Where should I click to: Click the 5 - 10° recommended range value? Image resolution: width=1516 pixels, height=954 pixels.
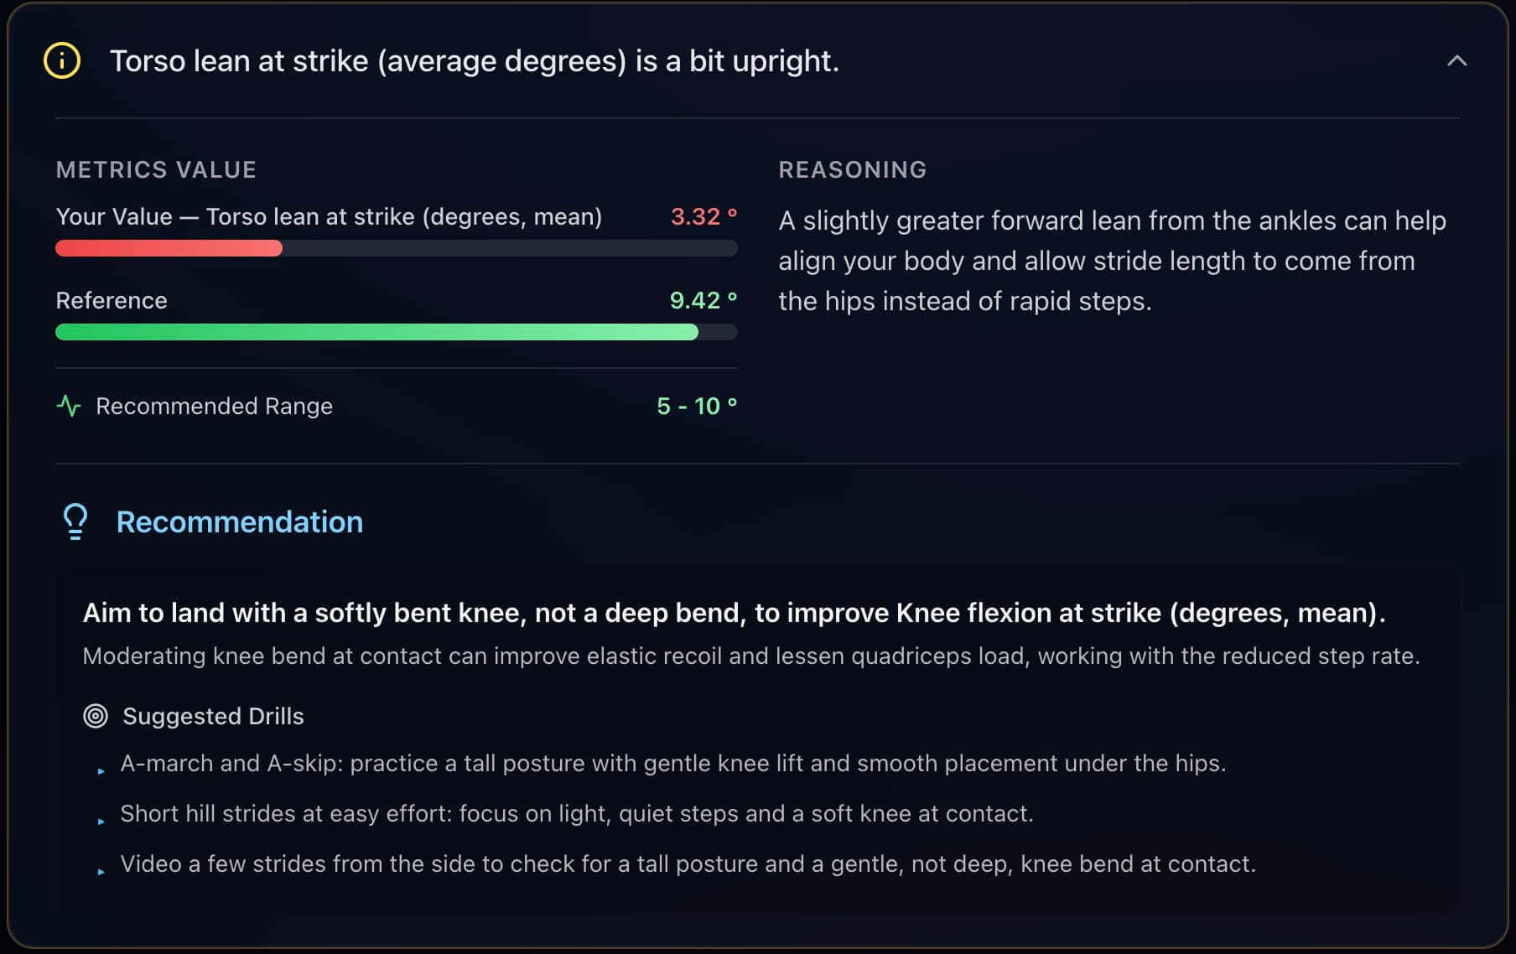tap(696, 407)
